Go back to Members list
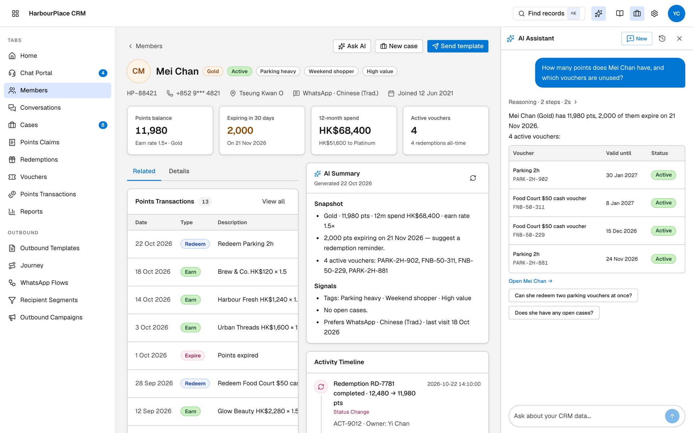The width and height of the screenshot is (693, 433). pyautogui.click(x=145, y=46)
